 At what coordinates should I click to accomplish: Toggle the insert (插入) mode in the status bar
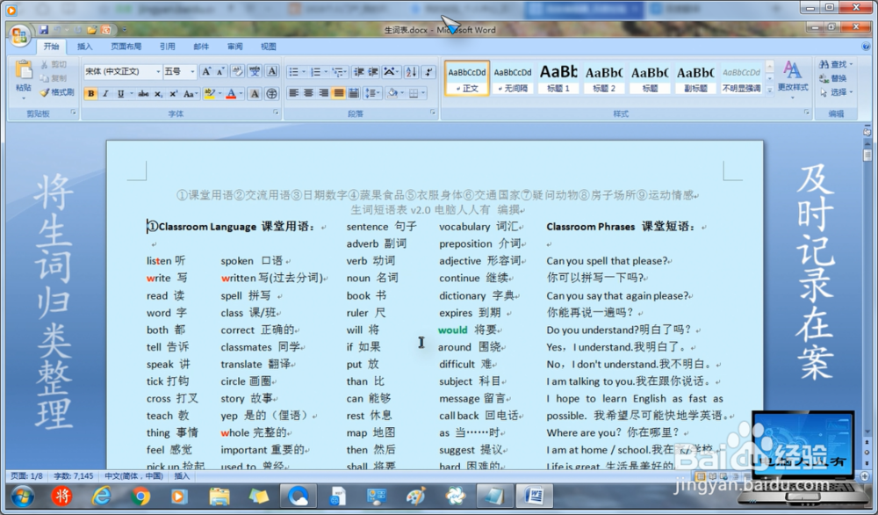point(182,475)
